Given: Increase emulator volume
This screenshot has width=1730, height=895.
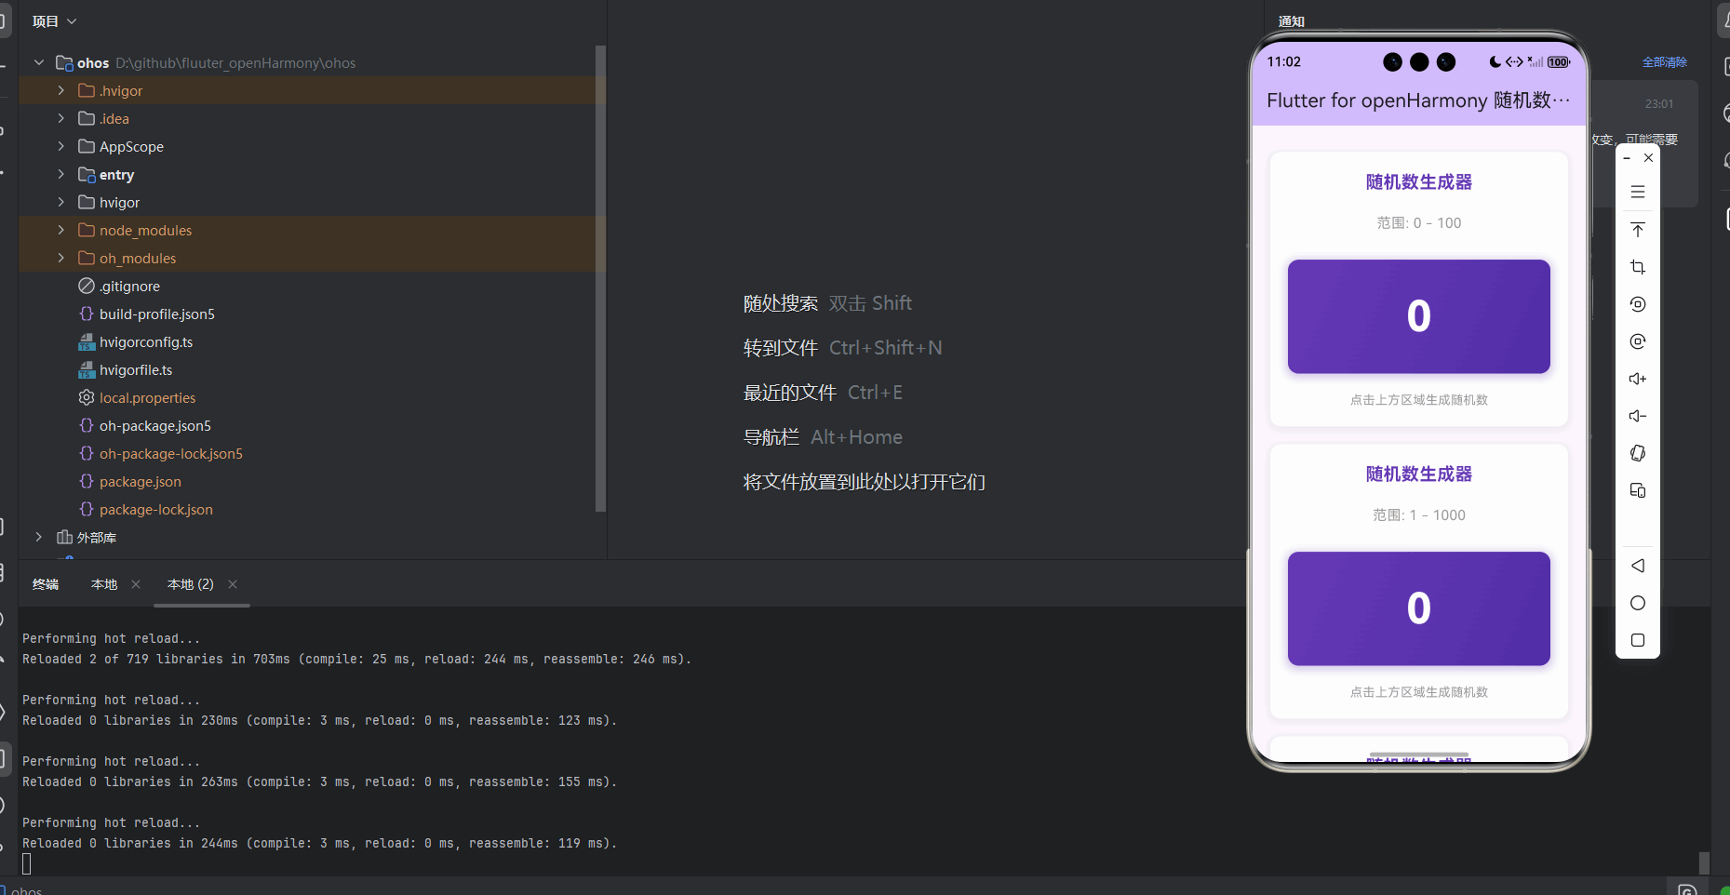Looking at the screenshot, I should coord(1638,379).
